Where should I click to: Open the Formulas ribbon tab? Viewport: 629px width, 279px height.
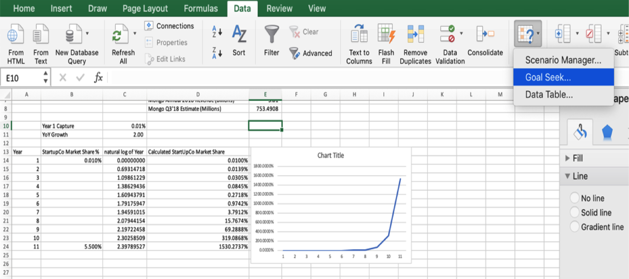click(201, 8)
